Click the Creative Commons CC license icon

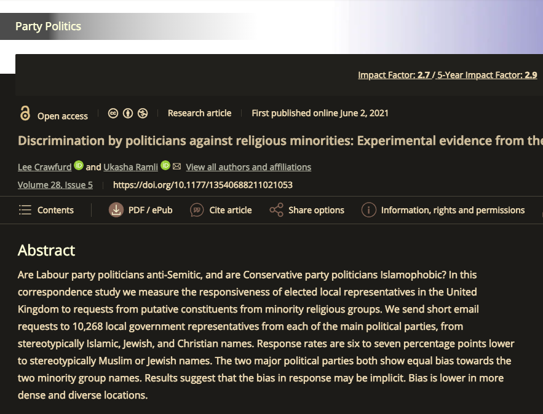pyautogui.click(x=113, y=113)
